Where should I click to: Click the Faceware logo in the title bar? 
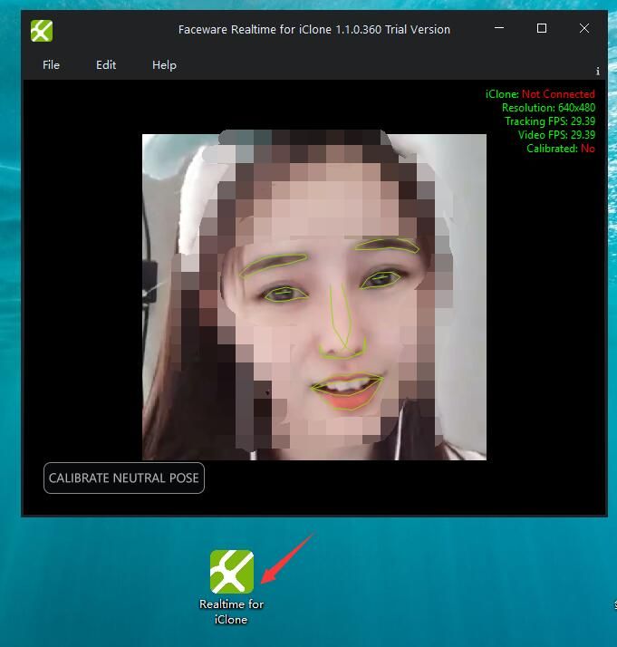tap(42, 30)
